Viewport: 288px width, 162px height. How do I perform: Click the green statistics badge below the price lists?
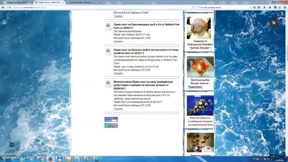click(111, 126)
